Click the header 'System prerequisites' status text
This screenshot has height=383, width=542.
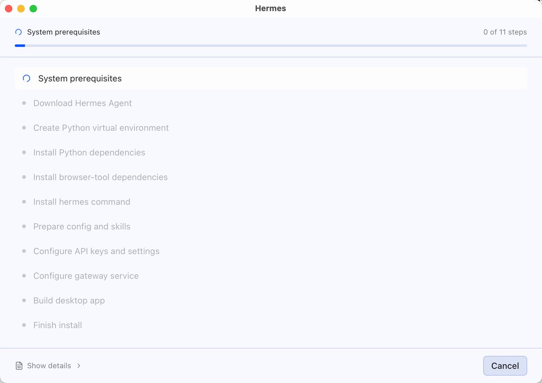tap(64, 32)
